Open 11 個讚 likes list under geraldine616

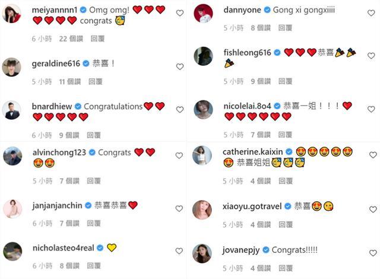click(70, 81)
